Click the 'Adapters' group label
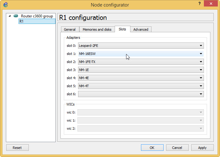This screenshot has height=157, width=220. click(73, 38)
